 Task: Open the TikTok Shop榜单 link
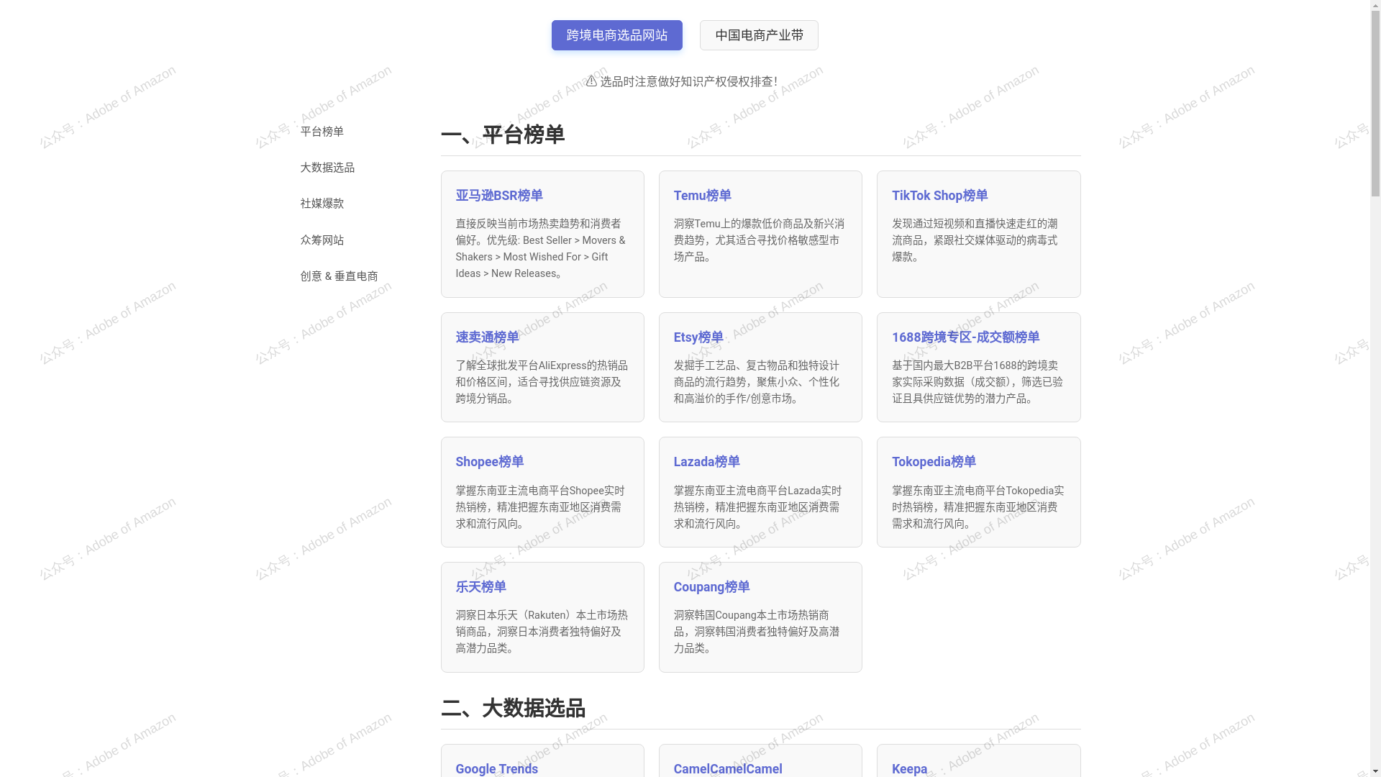pos(939,196)
